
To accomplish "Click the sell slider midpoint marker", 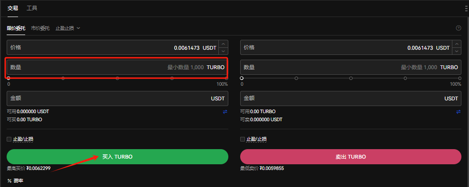I will click(x=351, y=78).
